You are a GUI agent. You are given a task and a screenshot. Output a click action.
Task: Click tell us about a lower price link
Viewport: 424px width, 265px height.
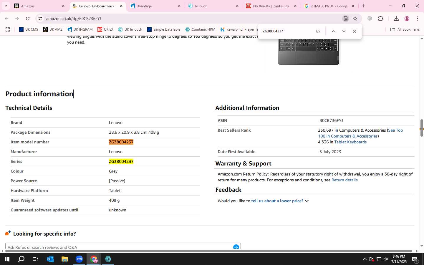[277, 201]
